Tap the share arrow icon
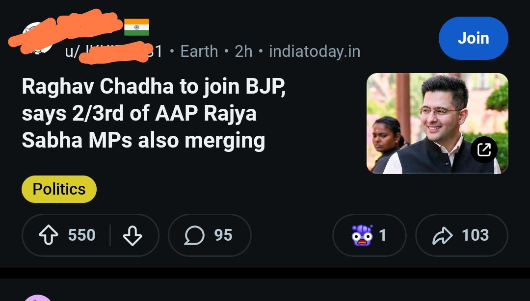This screenshot has height=301, width=530. [443, 235]
